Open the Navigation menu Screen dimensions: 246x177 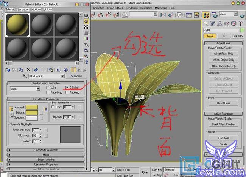coord(23,9)
